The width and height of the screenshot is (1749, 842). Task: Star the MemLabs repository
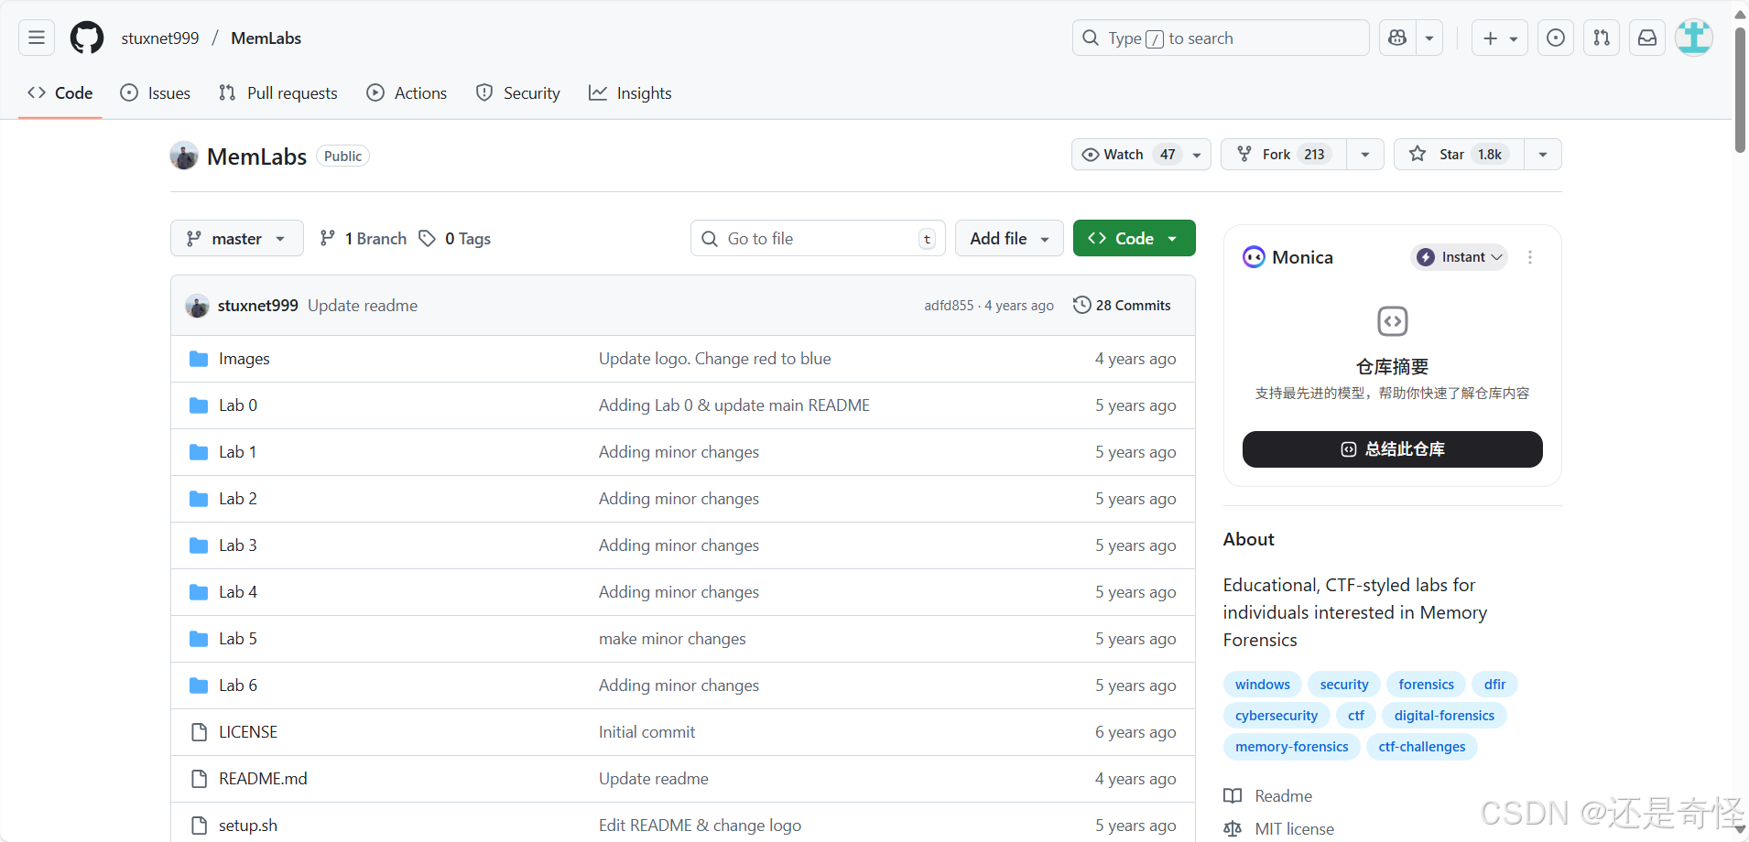[1459, 155]
